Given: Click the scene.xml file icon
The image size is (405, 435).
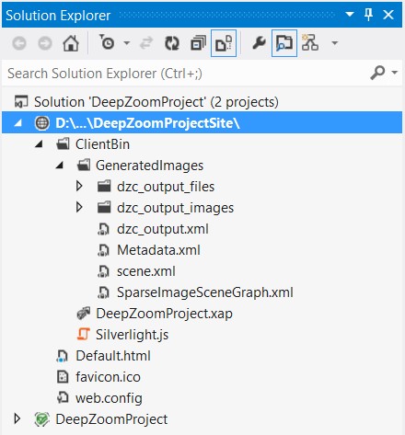Looking at the screenshot, I should click(103, 271).
